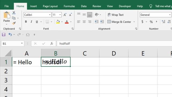Open the font size 11 dropdown
This screenshot has height=97, width=172.
click(x=60, y=15)
